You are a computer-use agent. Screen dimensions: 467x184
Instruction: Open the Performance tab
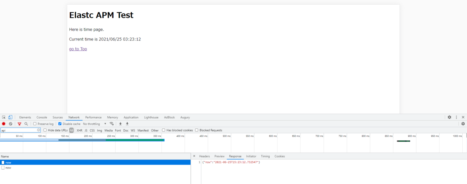[x=93, y=117]
